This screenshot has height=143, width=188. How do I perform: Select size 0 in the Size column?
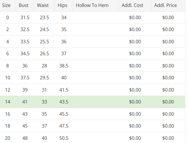[7, 18]
